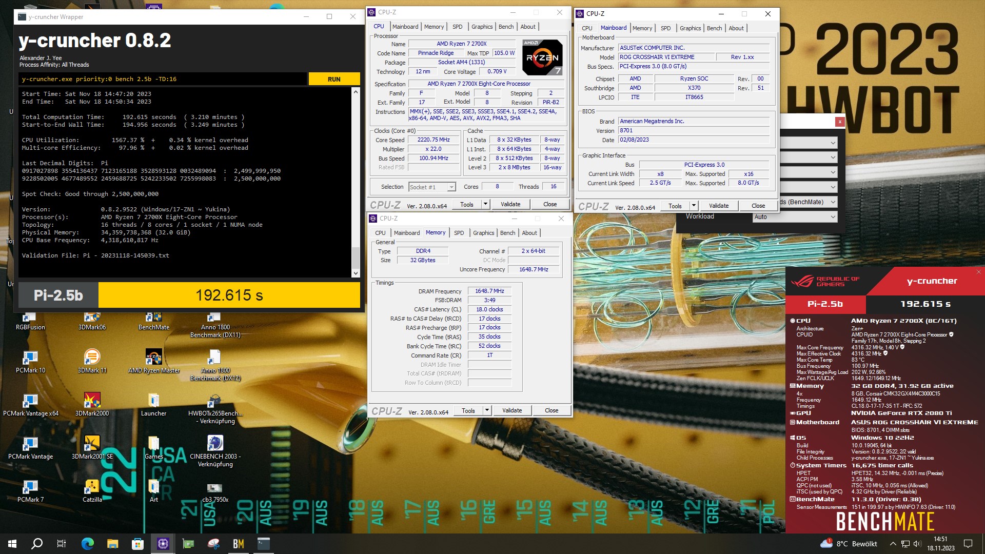Launch the 3DMark2000 desktop icon
This screenshot has height=554, width=985.
(x=92, y=405)
